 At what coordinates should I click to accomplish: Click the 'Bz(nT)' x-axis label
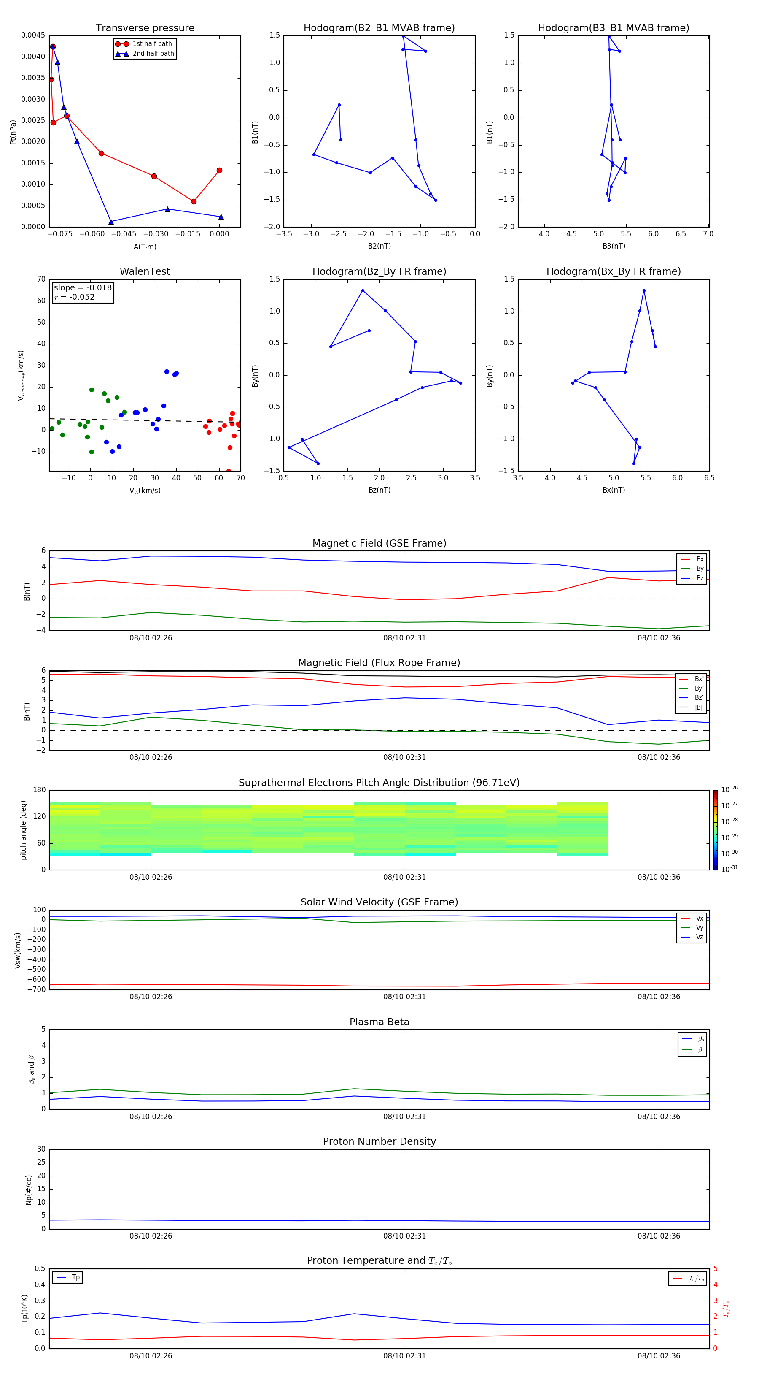[379, 490]
